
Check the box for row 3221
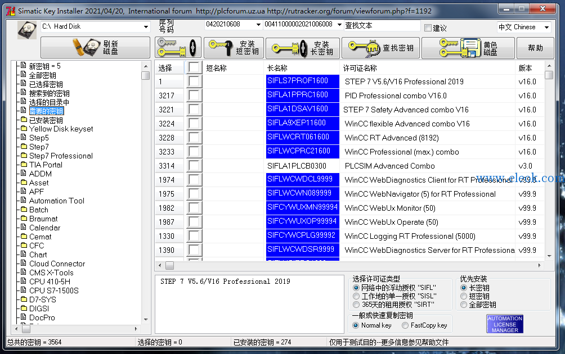(194, 110)
